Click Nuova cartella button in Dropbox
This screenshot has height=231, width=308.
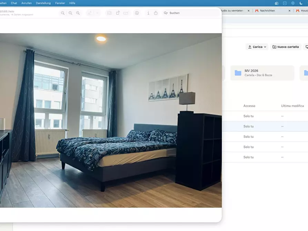(x=286, y=47)
